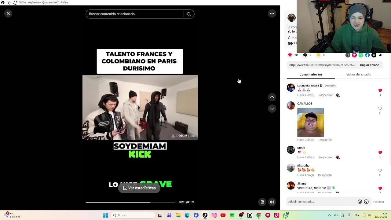
Task: Publish the comment with Publicar
Action: click(378, 202)
